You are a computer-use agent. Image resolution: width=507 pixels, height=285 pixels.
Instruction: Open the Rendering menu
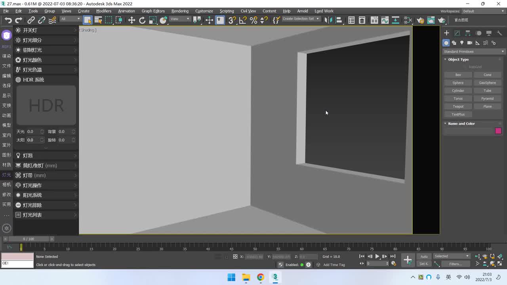point(180,11)
